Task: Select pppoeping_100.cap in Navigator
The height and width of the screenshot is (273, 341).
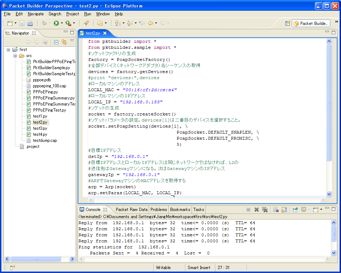Action: [x=50, y=86]
